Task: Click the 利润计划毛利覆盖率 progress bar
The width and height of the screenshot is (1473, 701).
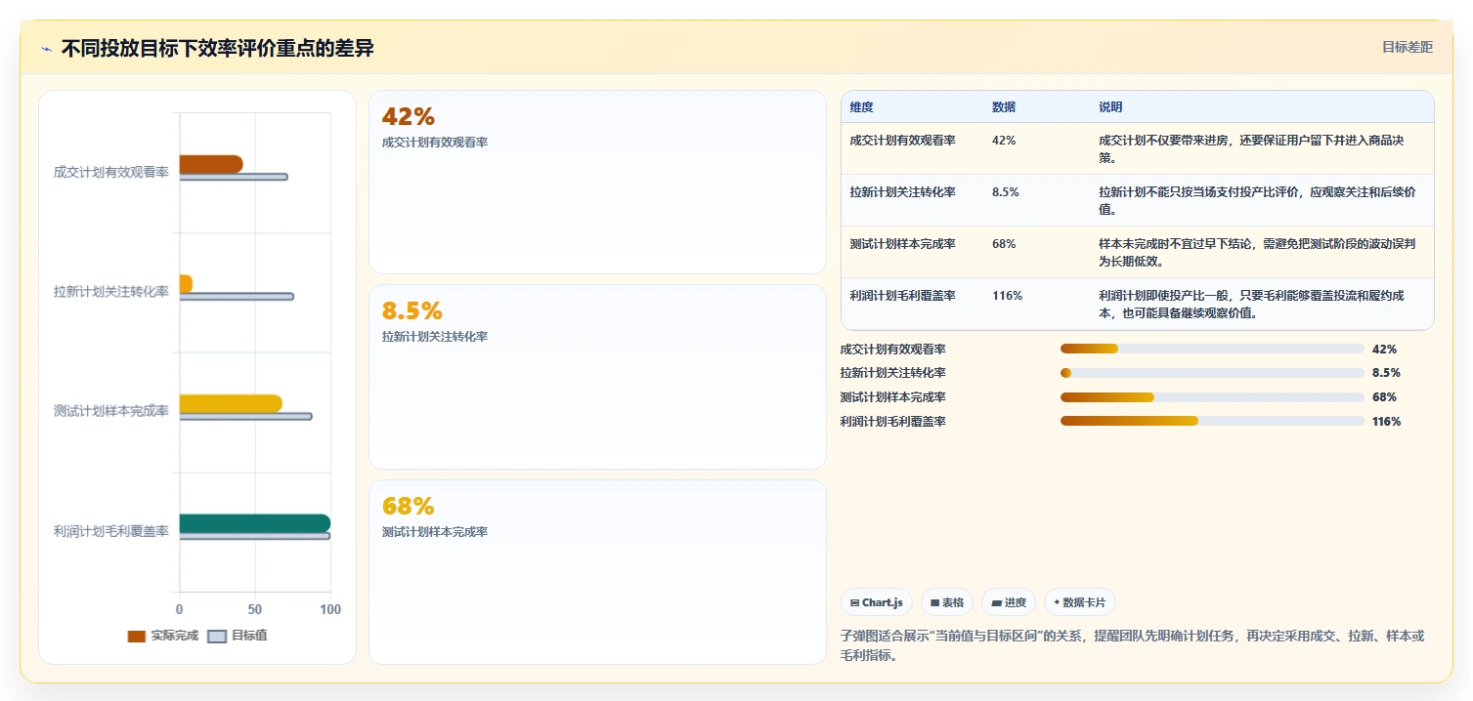Action: 1212,421
